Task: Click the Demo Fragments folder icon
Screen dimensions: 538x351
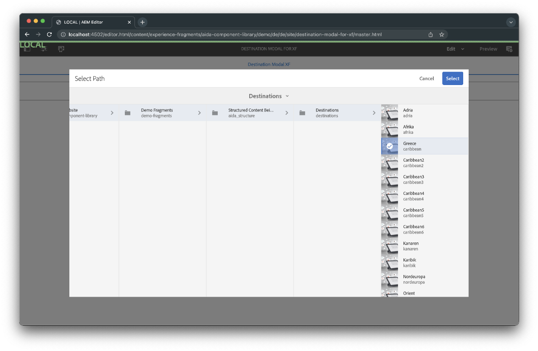Action: (127, 113)
